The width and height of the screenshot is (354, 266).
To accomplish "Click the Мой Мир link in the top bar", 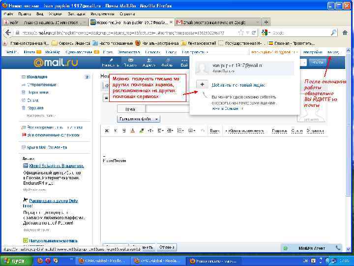I will pos(53,52).
